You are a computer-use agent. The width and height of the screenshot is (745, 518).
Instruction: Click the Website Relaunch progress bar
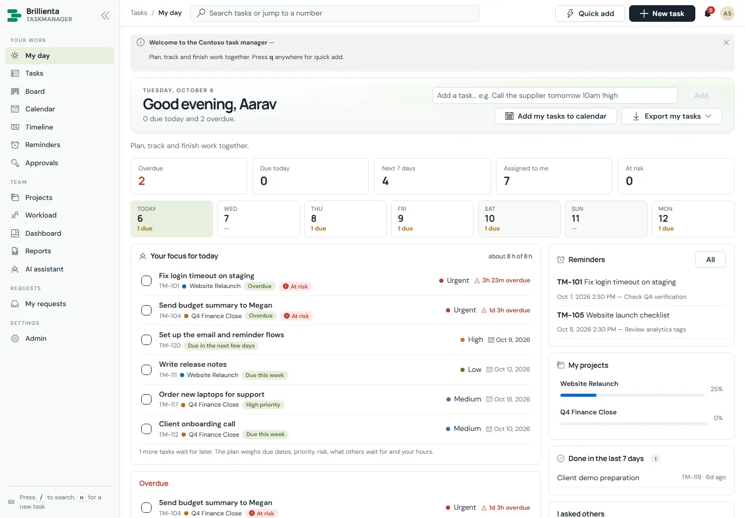point(632,395)
